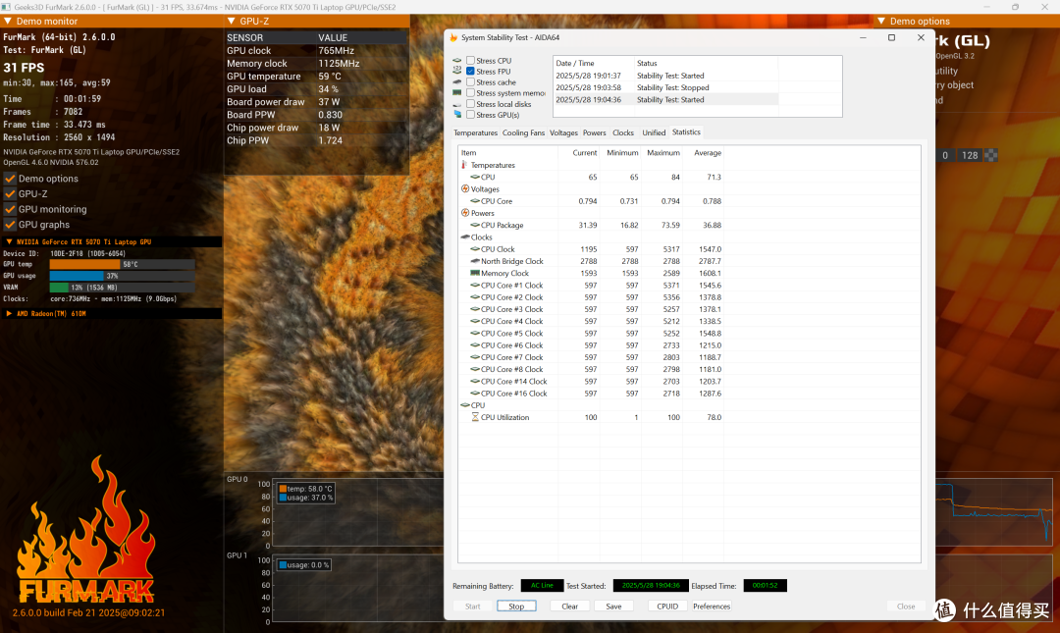Uncheck the GPU monitoring checkbox
Screen dimensions: 1060x633
pos(10,210)
